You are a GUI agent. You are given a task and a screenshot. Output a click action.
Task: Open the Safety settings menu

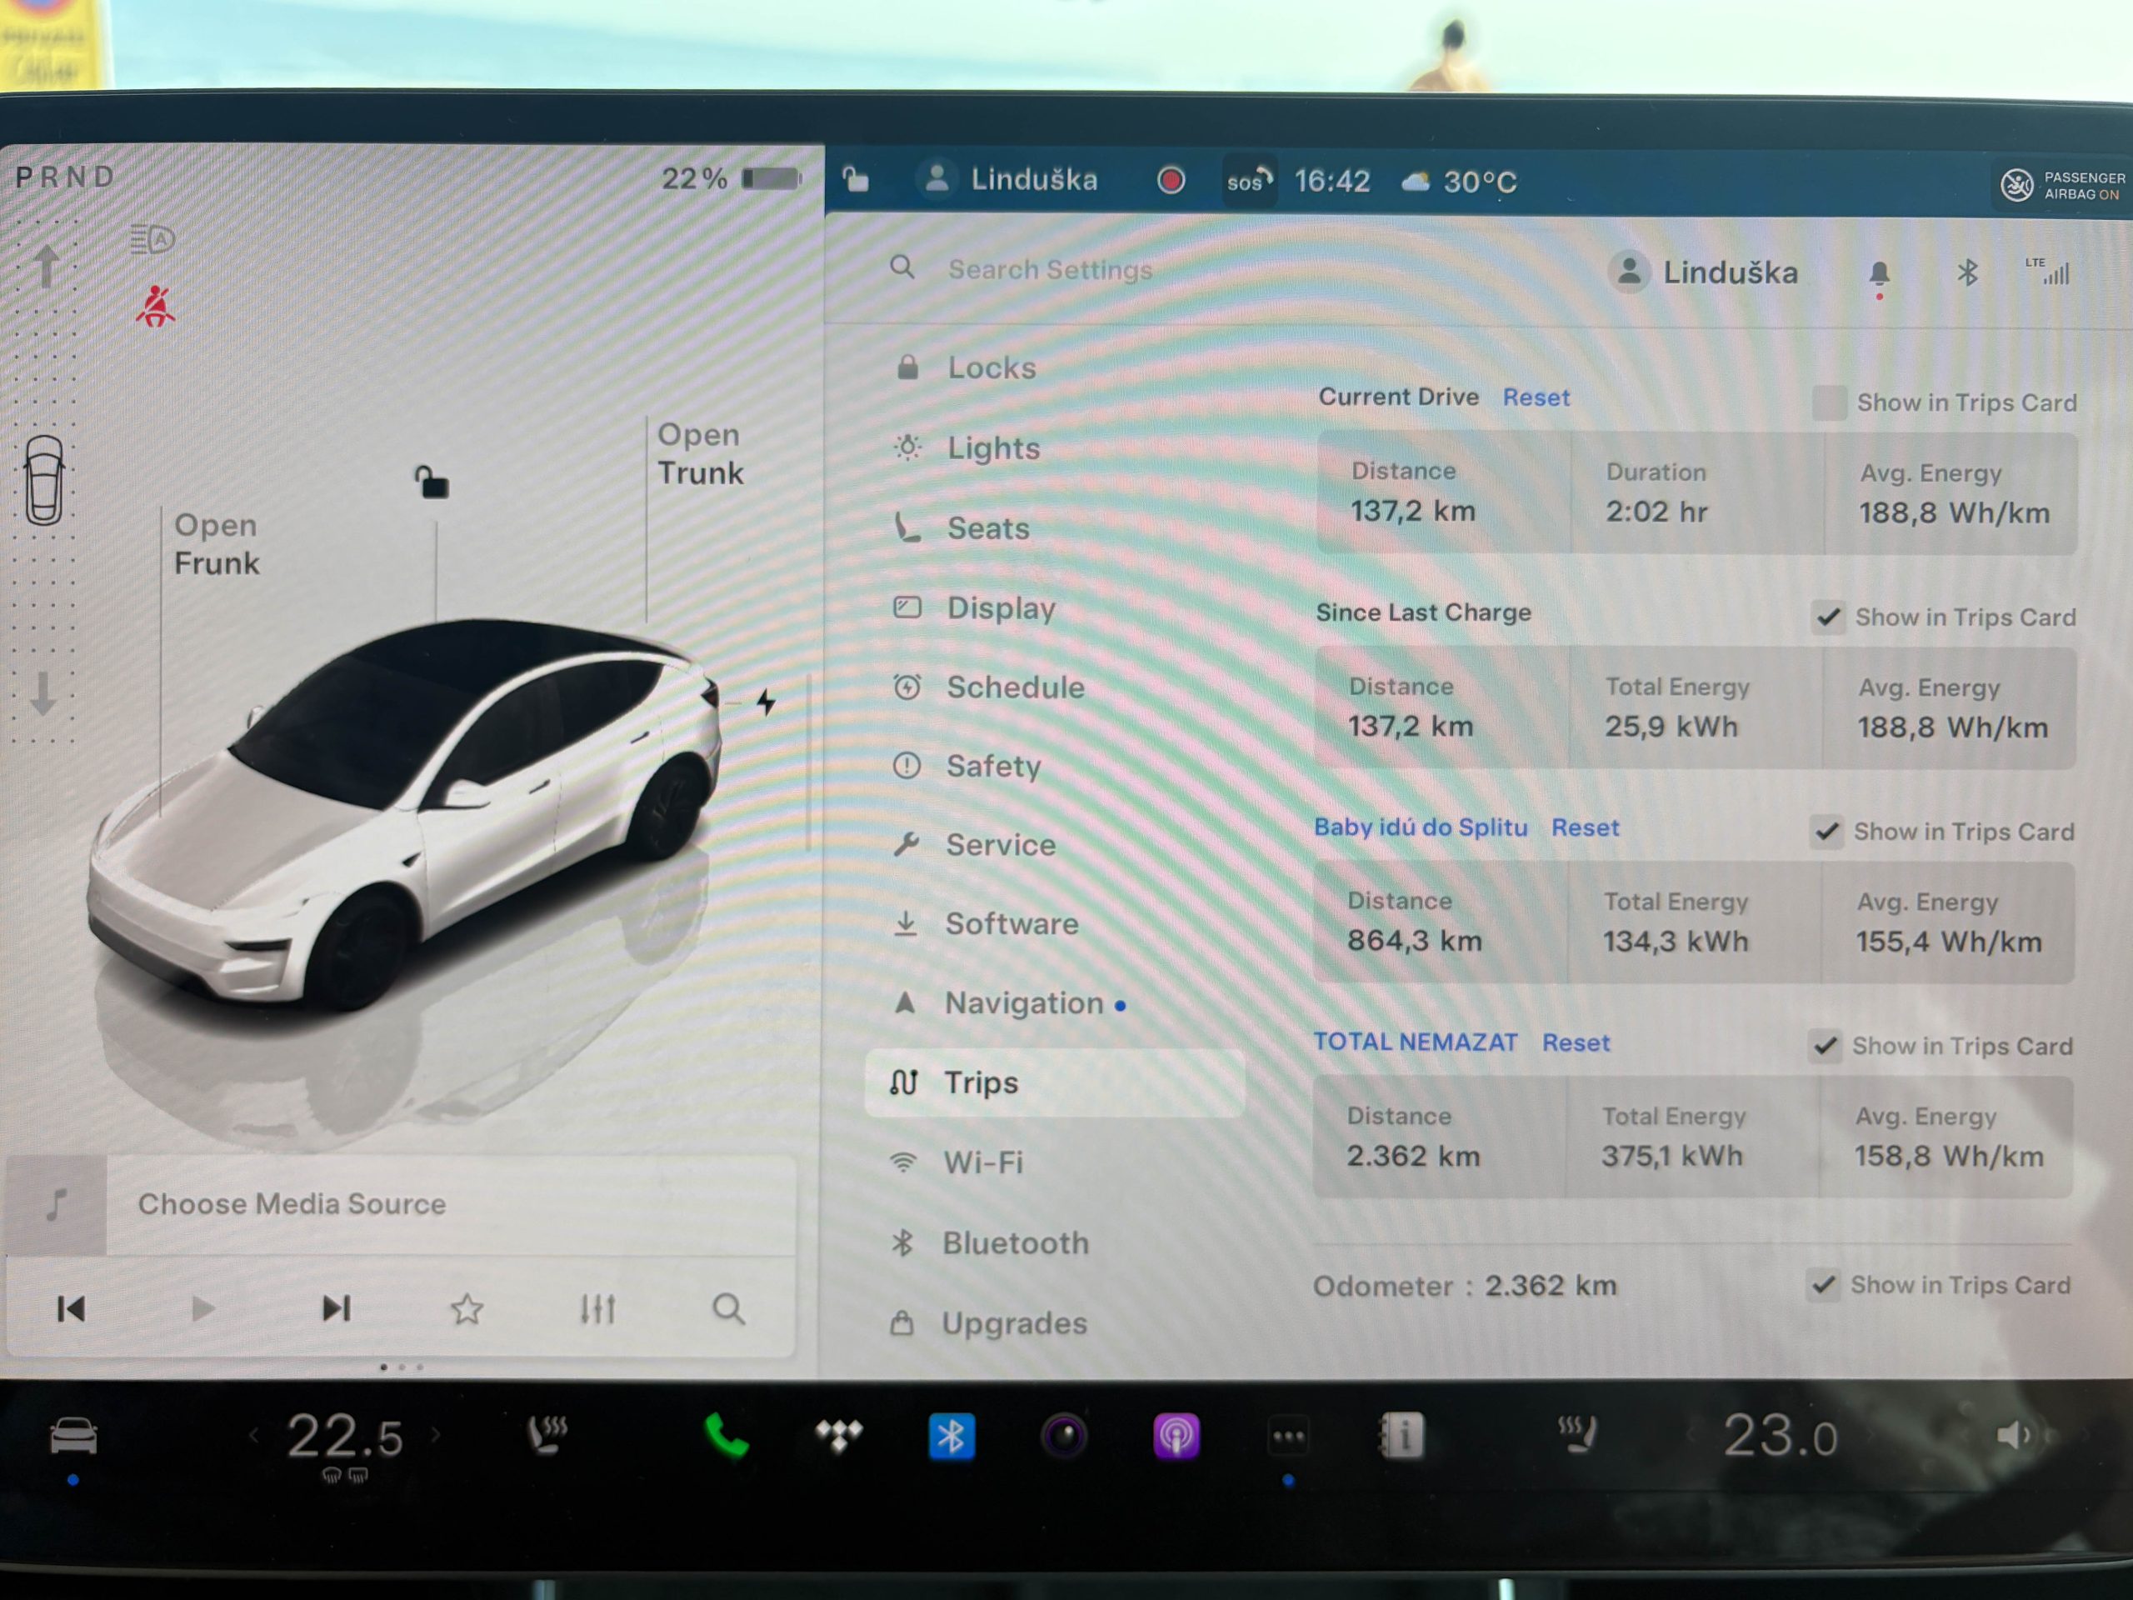click(1056, 766)
